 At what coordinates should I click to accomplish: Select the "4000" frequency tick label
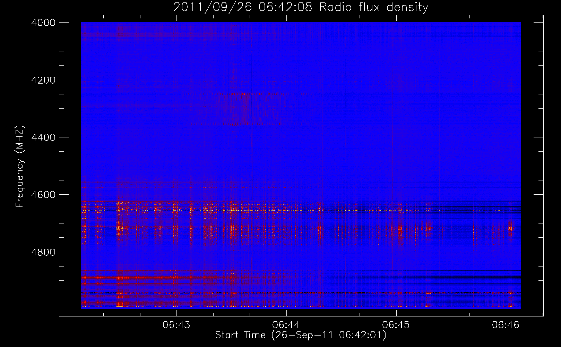[x=43, y=23]
